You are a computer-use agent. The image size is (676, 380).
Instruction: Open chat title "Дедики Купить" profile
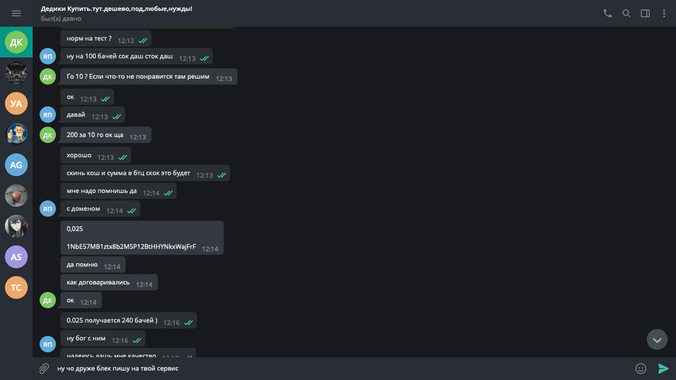tap(117, 9)
